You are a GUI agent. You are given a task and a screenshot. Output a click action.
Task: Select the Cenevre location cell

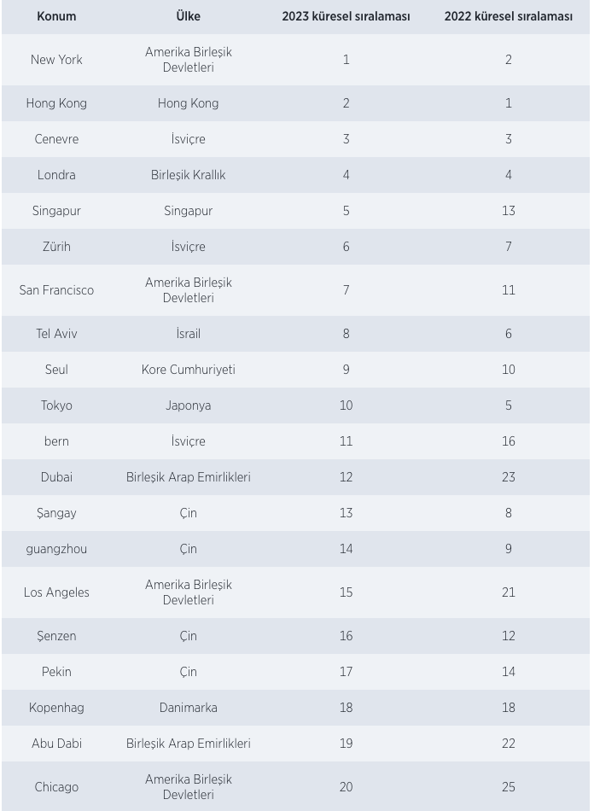(x=56, y=138)
